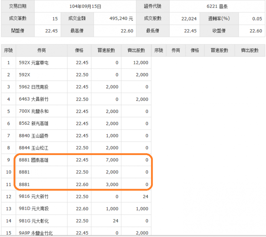Click the trade date value 104年09月15日

tap(85, 6)
